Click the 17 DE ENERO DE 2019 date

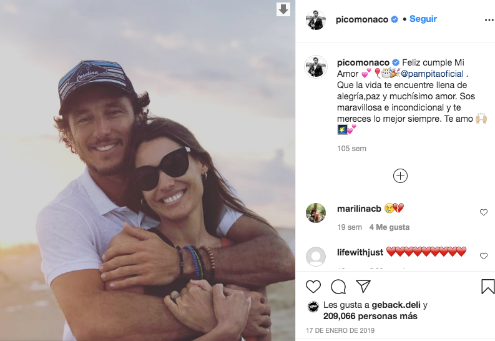pyautogui.click(x=340, y=330)
